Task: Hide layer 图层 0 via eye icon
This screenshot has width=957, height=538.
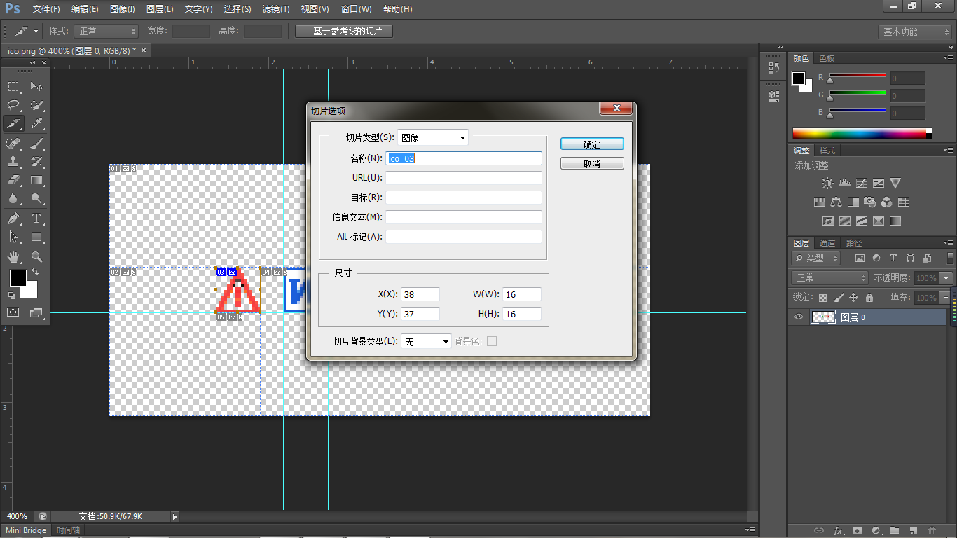Action: point(798,317)
